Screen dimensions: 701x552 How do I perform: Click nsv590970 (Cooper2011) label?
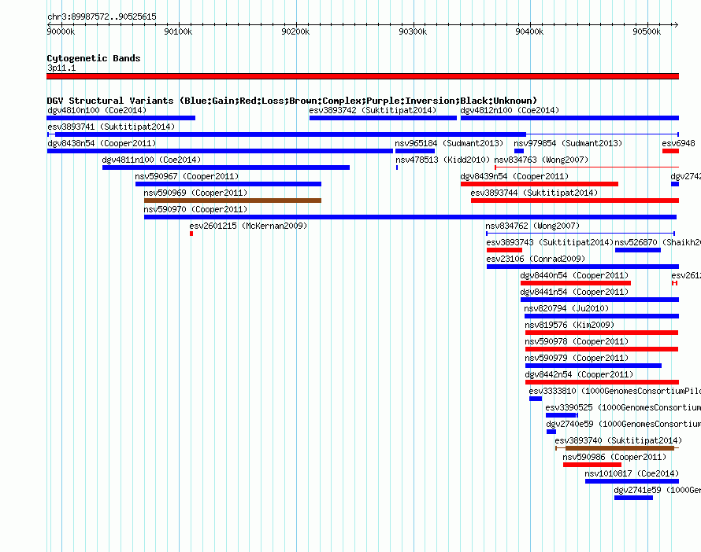click(x=195, y=209)
